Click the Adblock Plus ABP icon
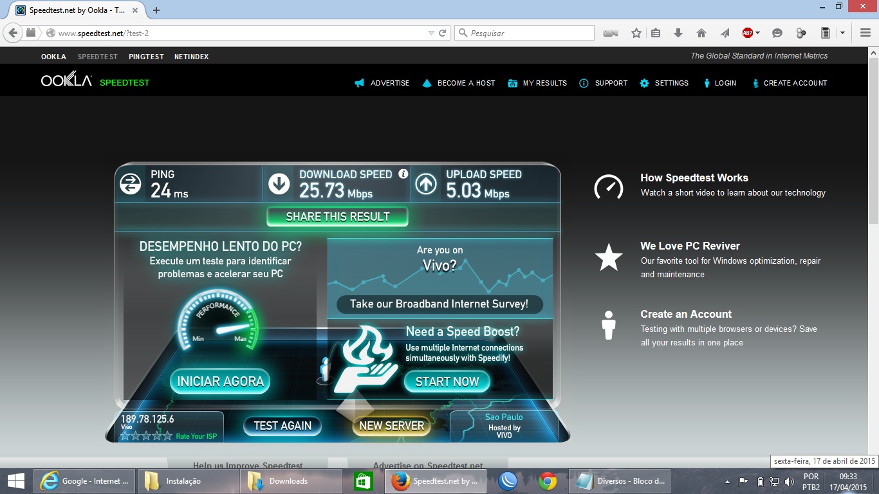879x494 pixels. click(747, 33)
